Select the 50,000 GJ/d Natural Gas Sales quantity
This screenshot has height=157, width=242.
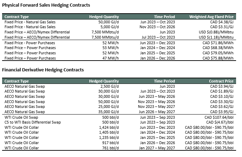(x=109, y=22)
